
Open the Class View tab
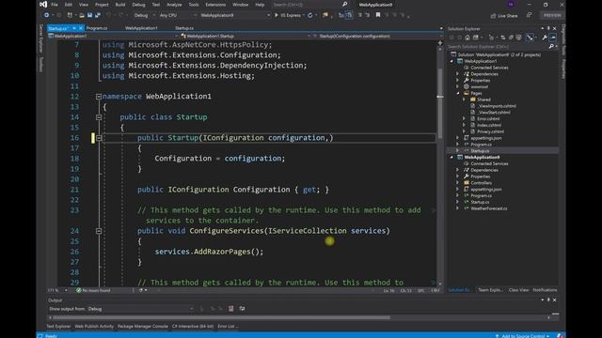click(518, 290)
